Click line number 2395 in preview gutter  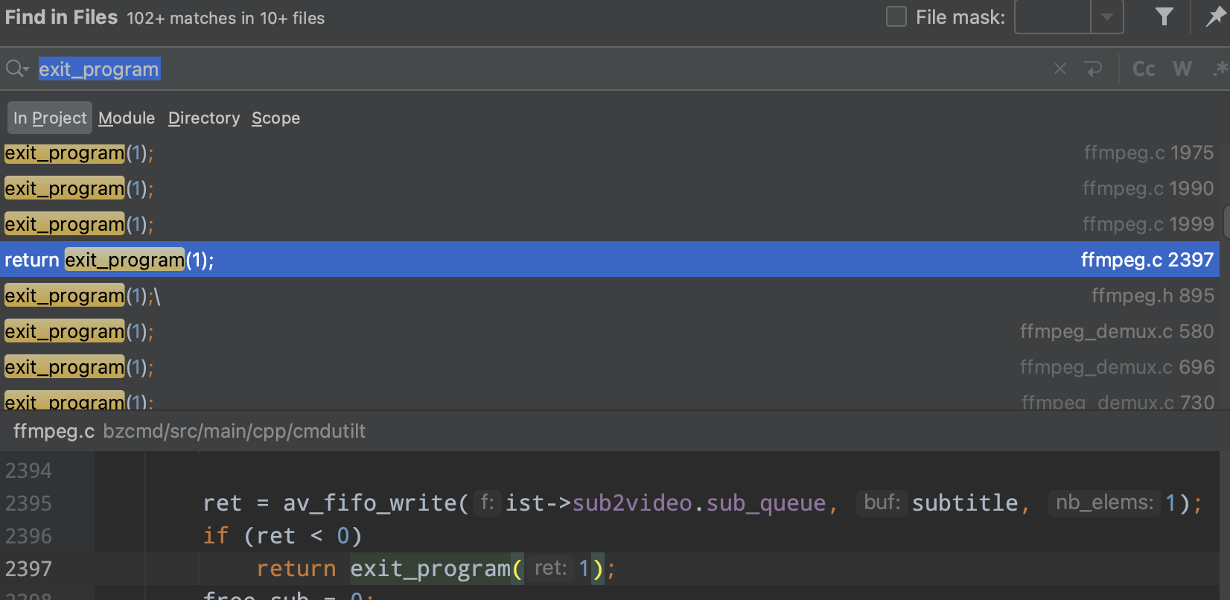(x=28, y=503)
